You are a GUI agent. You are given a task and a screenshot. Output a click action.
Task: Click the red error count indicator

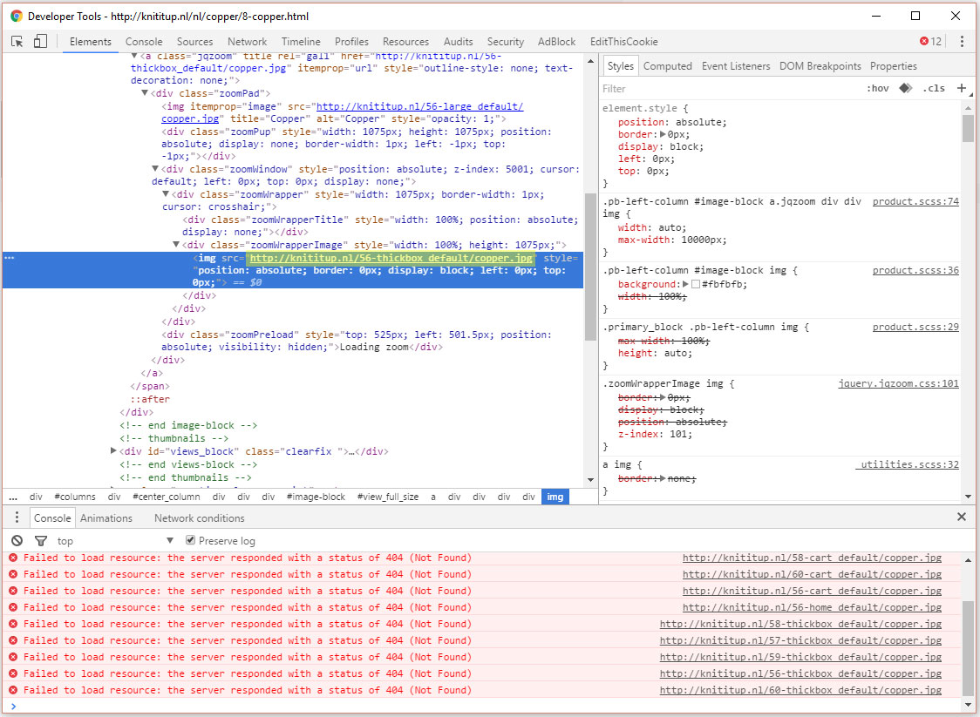click(930, 41)
